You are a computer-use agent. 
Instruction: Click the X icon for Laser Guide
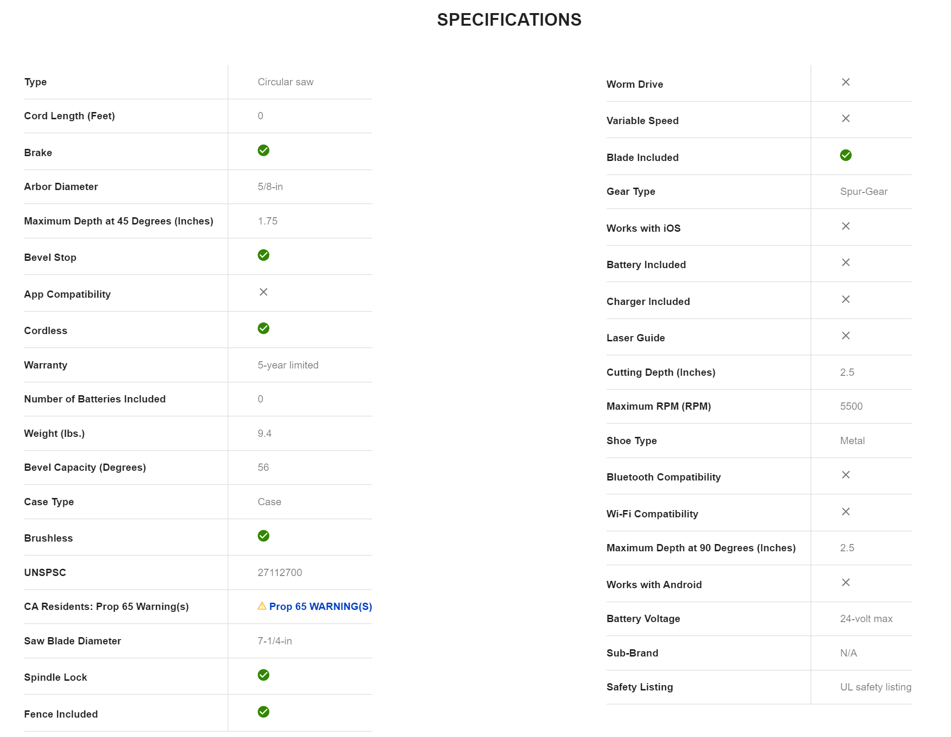[x=846, y=336]
